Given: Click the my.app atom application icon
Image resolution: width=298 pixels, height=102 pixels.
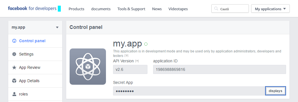Looking at the screenshot, I should [87, 67].
